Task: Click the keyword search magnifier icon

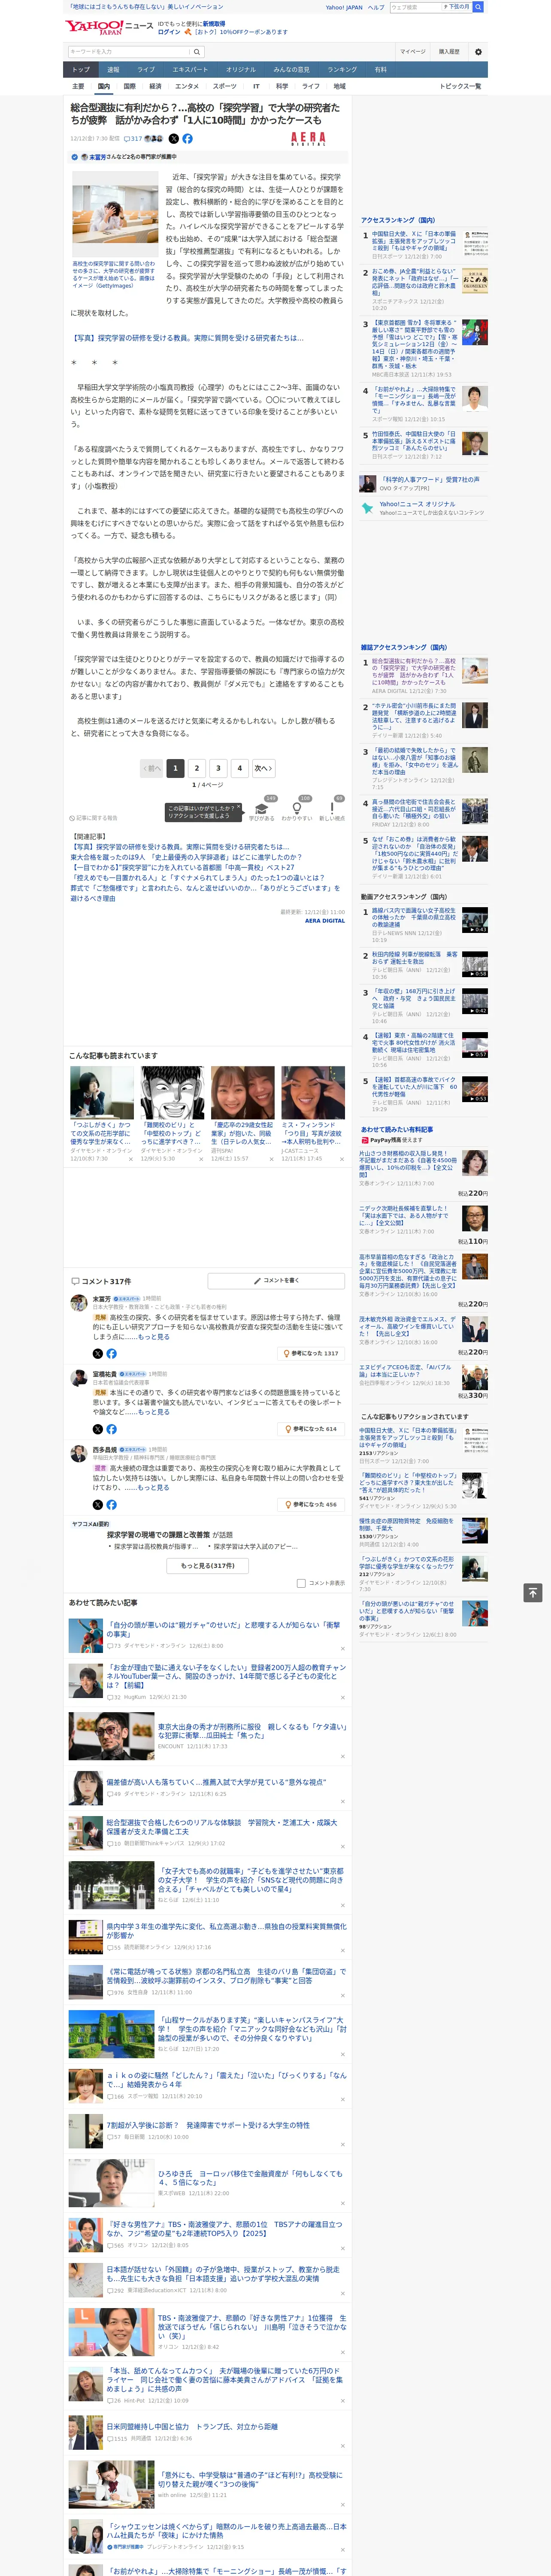Action: point(197,51)
